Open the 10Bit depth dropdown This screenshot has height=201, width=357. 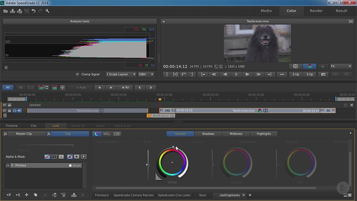coord(146,74)
